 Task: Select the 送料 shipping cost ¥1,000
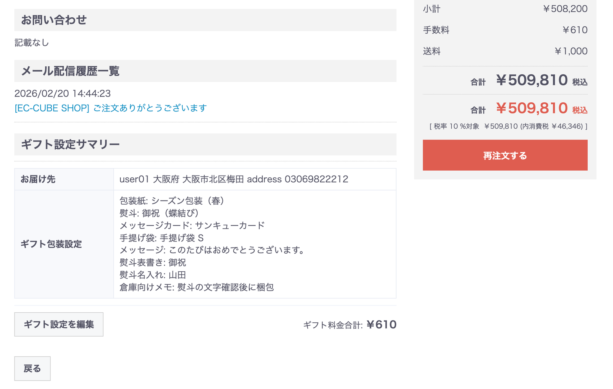tap(571, 51)
